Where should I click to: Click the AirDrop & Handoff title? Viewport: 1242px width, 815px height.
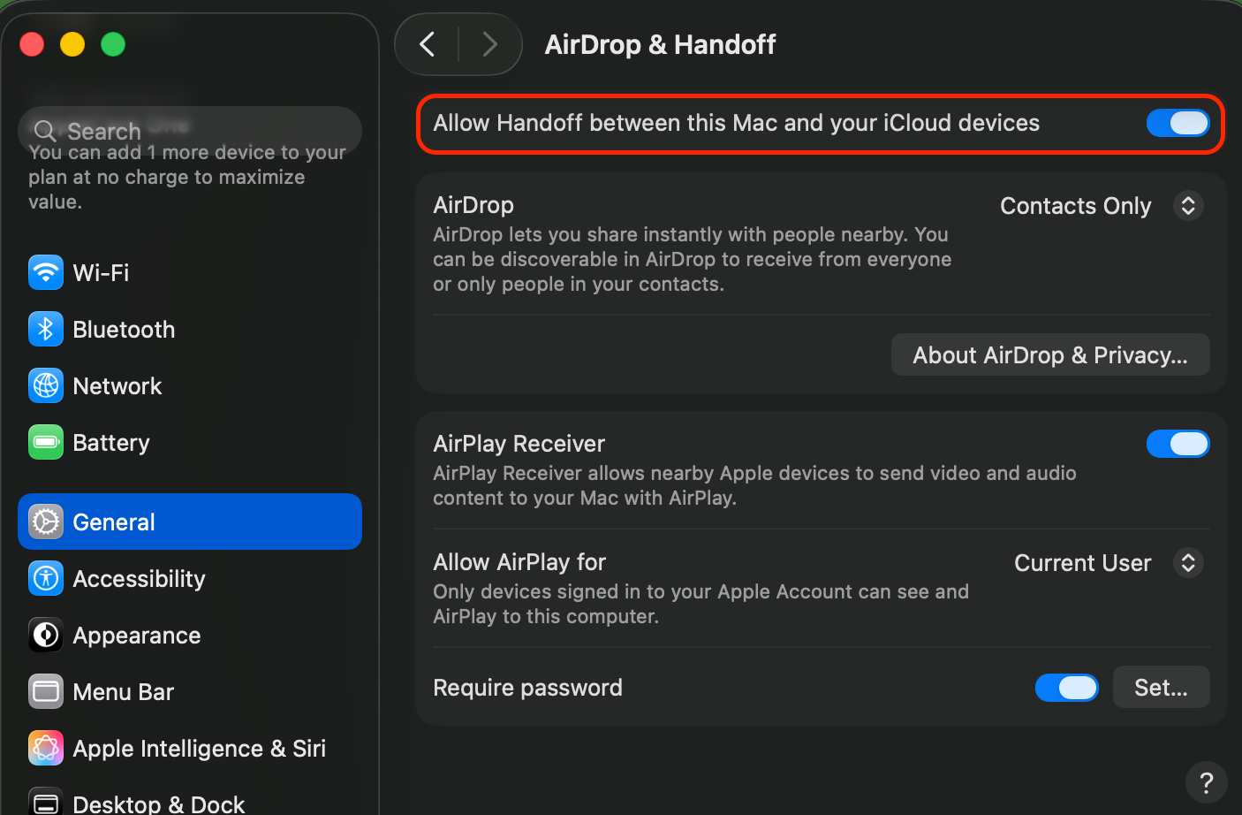(660, 44)
